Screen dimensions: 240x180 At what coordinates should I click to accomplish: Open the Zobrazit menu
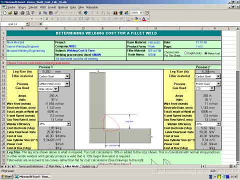click(33, 7)
